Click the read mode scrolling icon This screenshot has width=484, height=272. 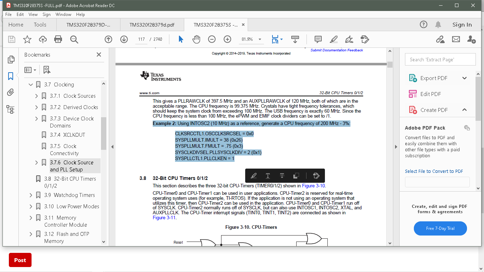(x=295, y=39)
